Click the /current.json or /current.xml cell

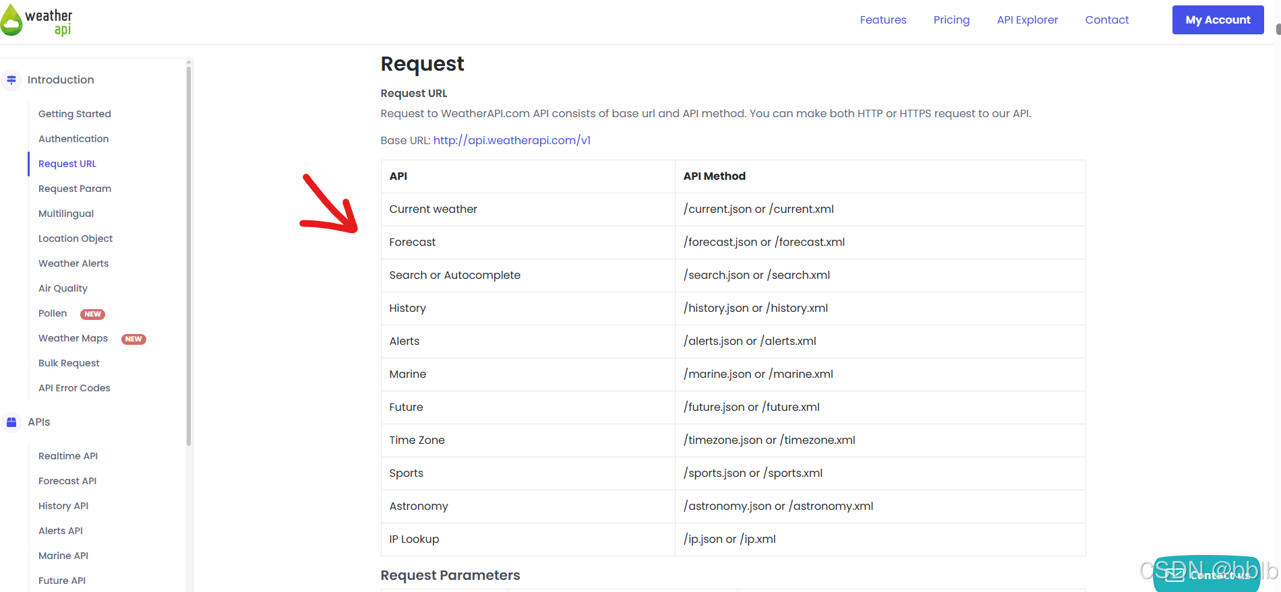(880, 209)
